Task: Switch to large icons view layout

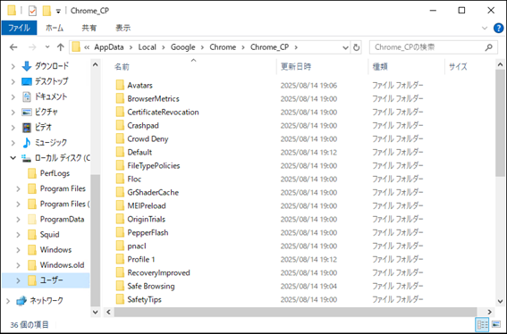Action: (x=495, y=325)
